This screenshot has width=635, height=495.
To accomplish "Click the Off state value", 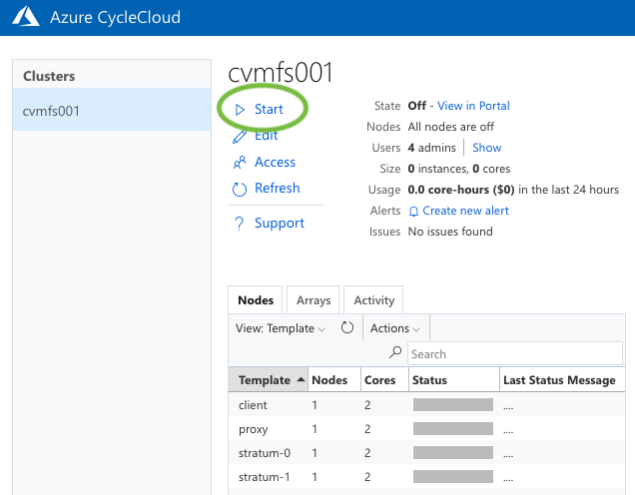I will (x=416, y=106).
